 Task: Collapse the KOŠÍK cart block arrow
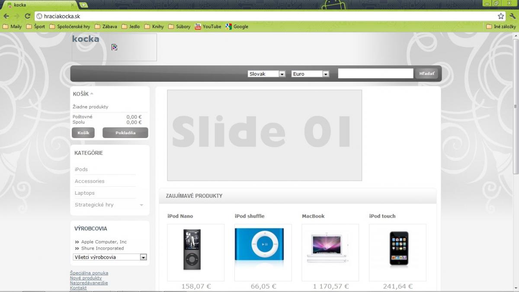point(92,94)
